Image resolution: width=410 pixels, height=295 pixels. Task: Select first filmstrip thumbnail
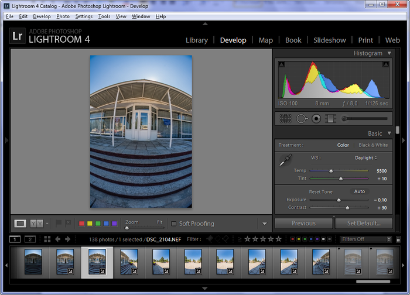pyautogui.click(x=33, y=262)
